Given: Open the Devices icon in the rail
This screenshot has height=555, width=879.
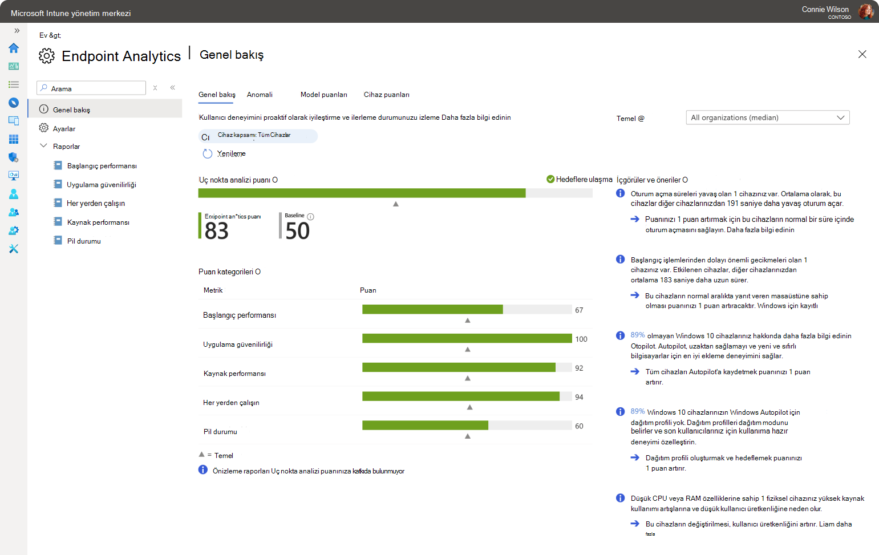Looking at the screenshot, I should coord(14,121).
